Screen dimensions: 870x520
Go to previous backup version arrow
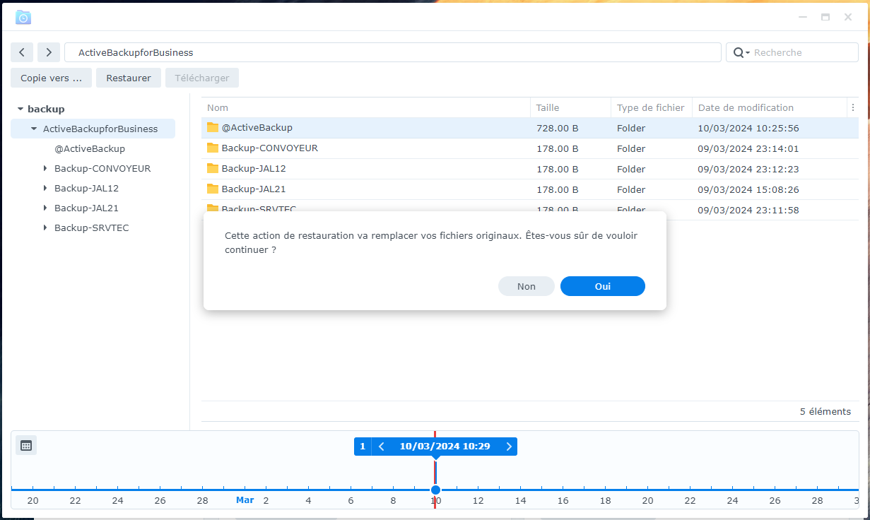pos(382,447)
